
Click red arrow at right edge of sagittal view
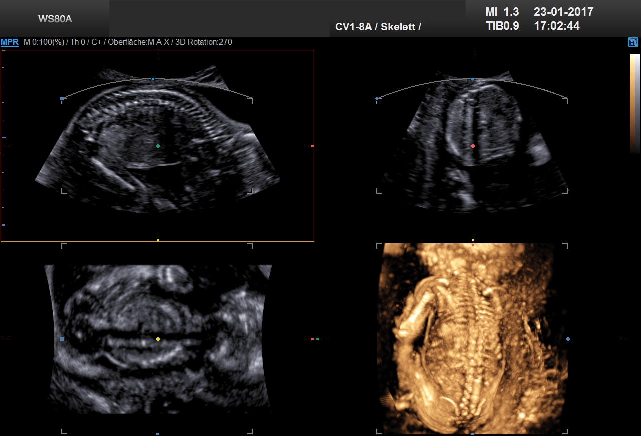coord(312,146)
